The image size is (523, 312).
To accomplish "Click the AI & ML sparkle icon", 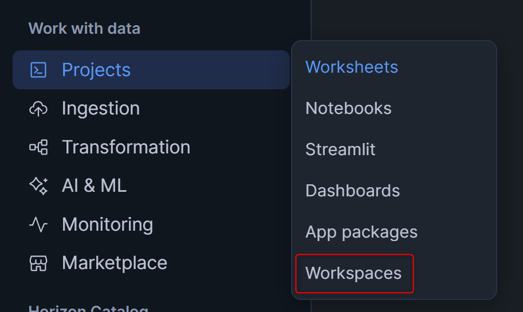I will 38,185.
